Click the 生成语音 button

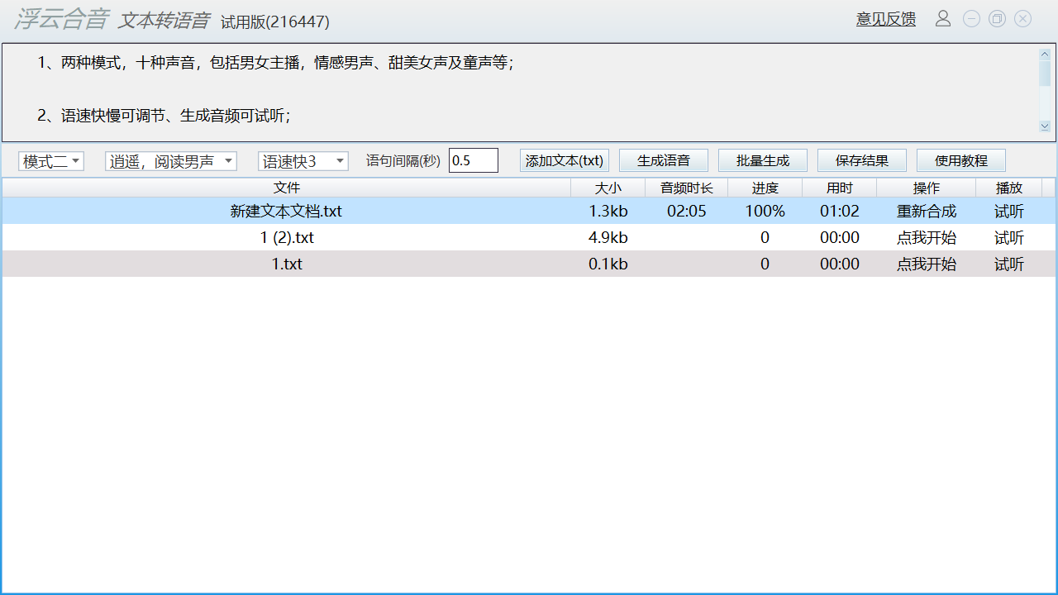click(664, 160)
